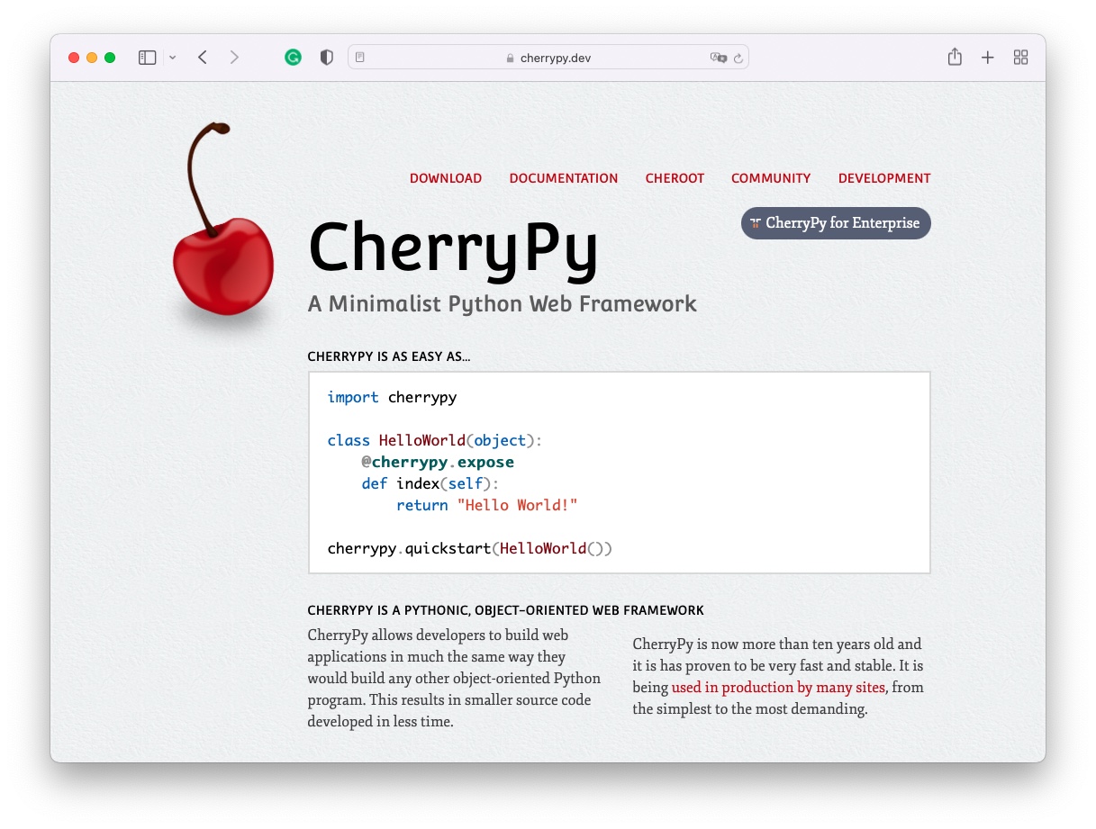Click the 'cherrypy.quickstart(HelloWorld())' code line
This screenshot has height=829, width=1096.
470,549
